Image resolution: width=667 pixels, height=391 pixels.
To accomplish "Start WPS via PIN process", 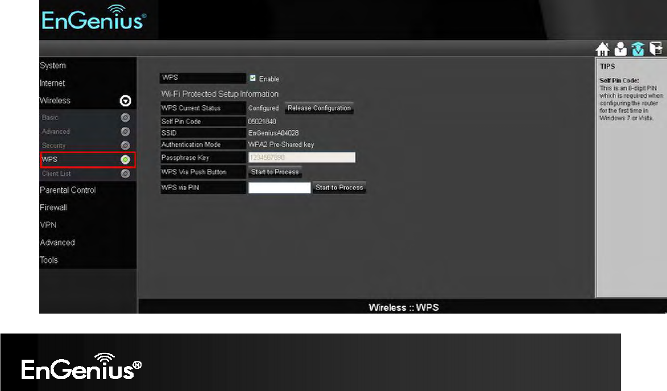I will 339,187.
